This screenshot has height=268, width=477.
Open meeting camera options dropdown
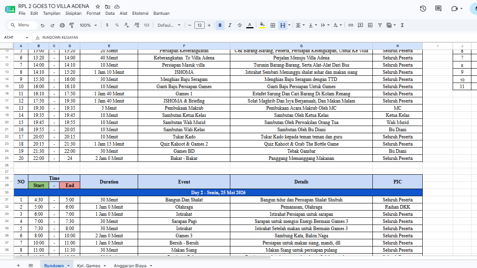(461, 8)
